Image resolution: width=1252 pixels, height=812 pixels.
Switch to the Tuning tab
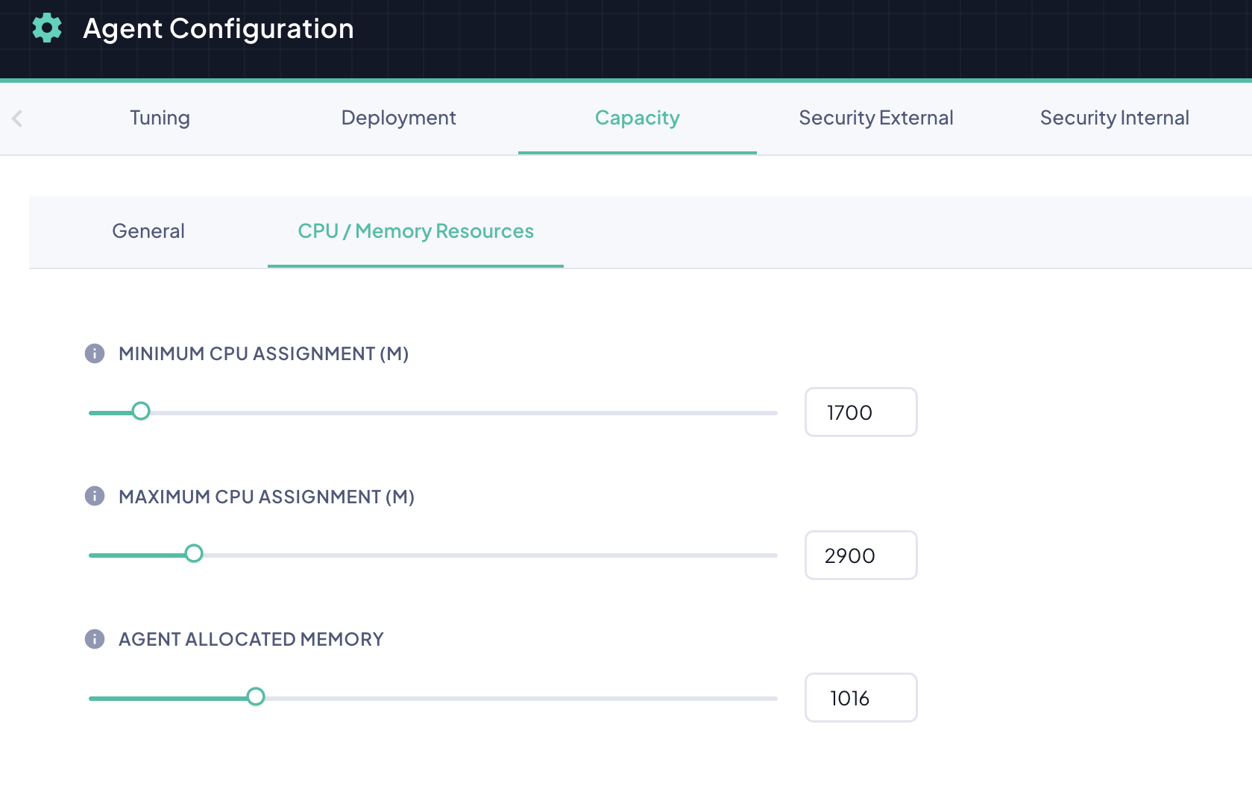(160, 118)
